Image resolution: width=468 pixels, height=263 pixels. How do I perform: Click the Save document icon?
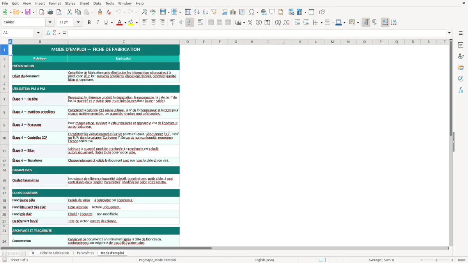(28, 12)
